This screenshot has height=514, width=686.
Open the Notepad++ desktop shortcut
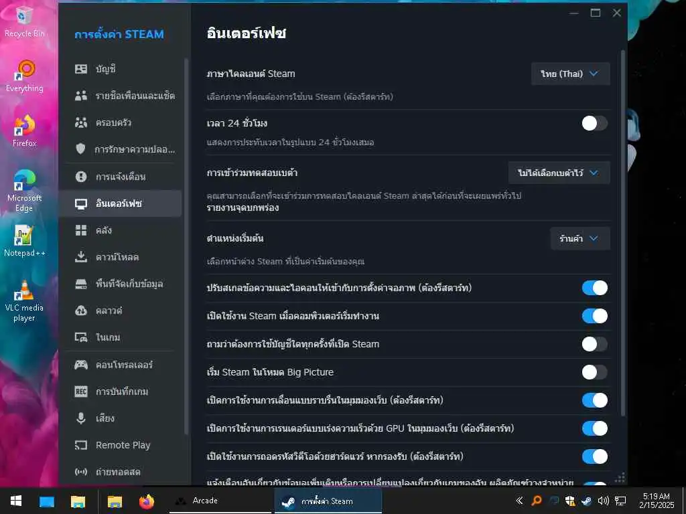click(x=24, y=240)
